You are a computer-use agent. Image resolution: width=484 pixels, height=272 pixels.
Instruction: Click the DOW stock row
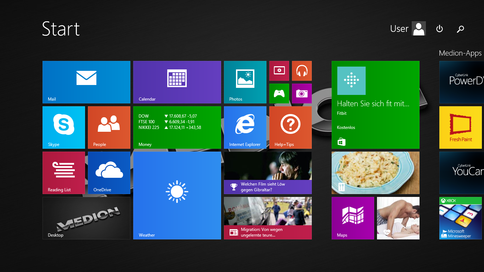click(168, 116)
